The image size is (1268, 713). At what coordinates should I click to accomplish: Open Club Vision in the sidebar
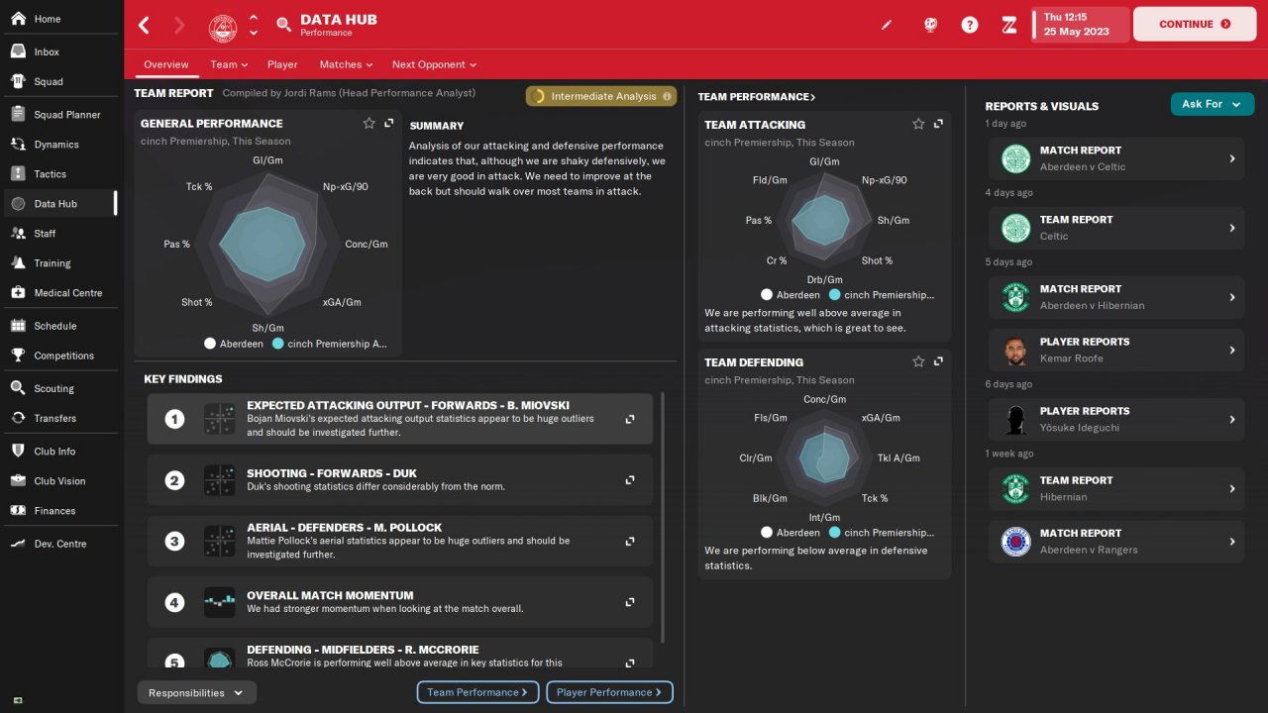(x=59, y=480)
